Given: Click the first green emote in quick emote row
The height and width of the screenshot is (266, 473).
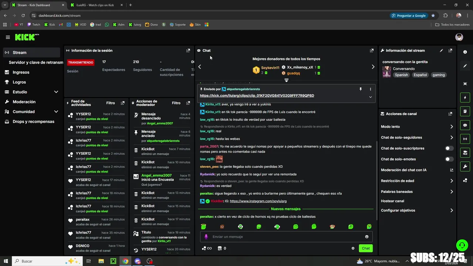Looking at the screenshot, I should pos(203,226).
